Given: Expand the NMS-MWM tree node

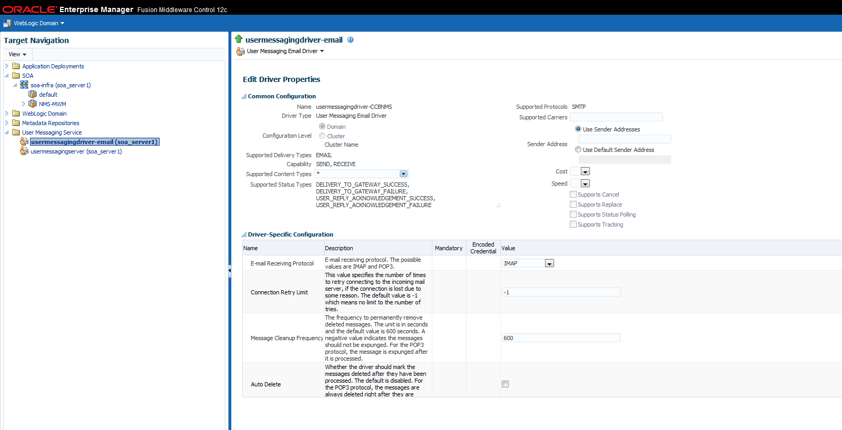Looking at the screenshot, I should tap(24, 104).
